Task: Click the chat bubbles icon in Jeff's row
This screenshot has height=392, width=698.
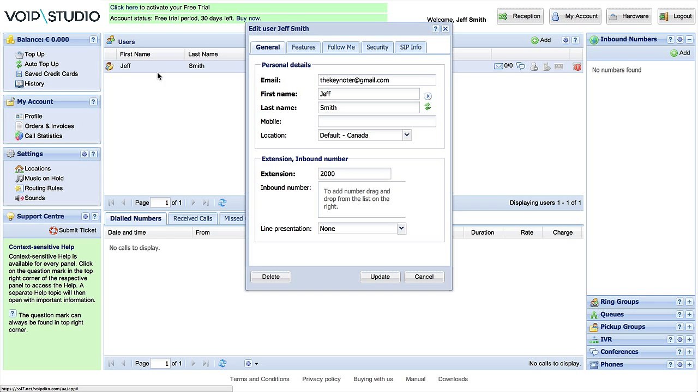Action: (x=521, y=66)
